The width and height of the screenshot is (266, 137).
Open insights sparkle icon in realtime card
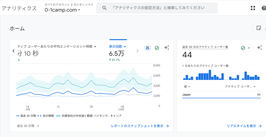click(x=260, y=48)
